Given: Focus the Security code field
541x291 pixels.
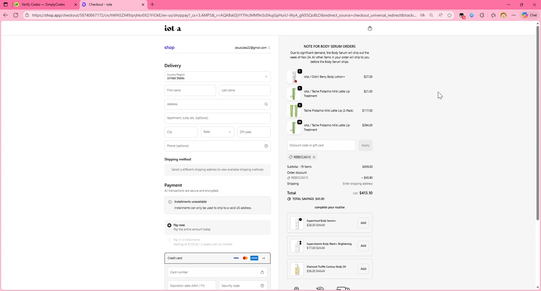Looking at the screenshot, I should click(243, 286).
